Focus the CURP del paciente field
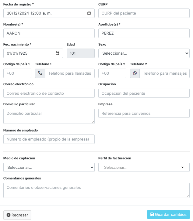This screenshot has width=193, height=221. [x=144, y=13]
